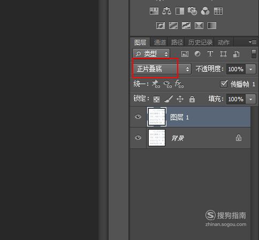Add a Color Lookup adjustment (grid icon)

(218, 11)
